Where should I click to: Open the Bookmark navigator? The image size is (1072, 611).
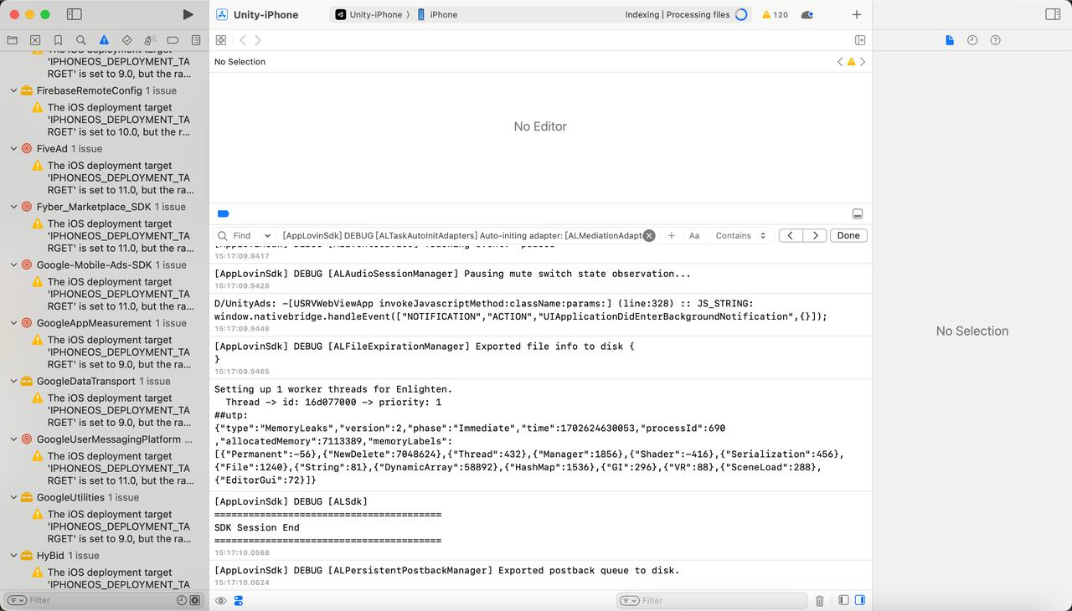[58, 39]
